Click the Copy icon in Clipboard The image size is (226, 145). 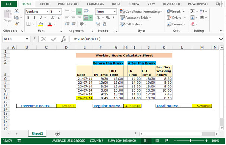[x=16, y=18]
